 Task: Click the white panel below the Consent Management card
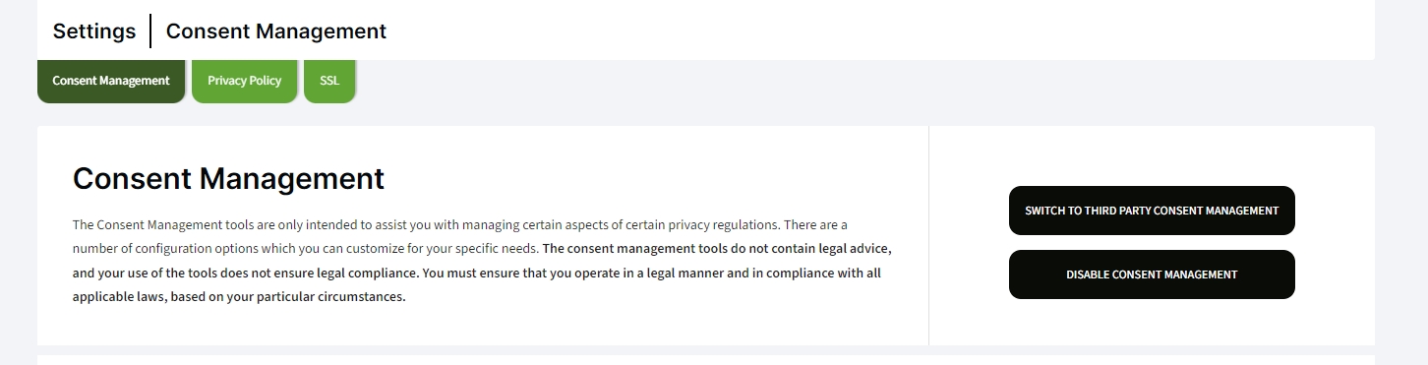pyautogui.click(x=706, y=360)
